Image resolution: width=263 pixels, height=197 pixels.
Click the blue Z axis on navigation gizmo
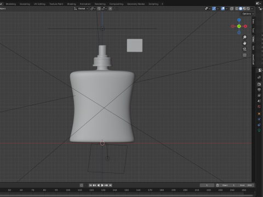(239, 20)
